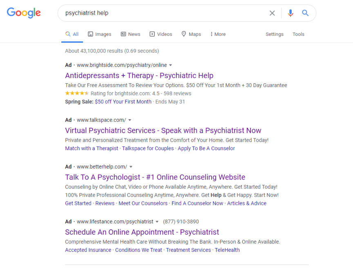Open Treatment Services sitelink
This screenshot has height=269, width=353.
tap(188, 250)
